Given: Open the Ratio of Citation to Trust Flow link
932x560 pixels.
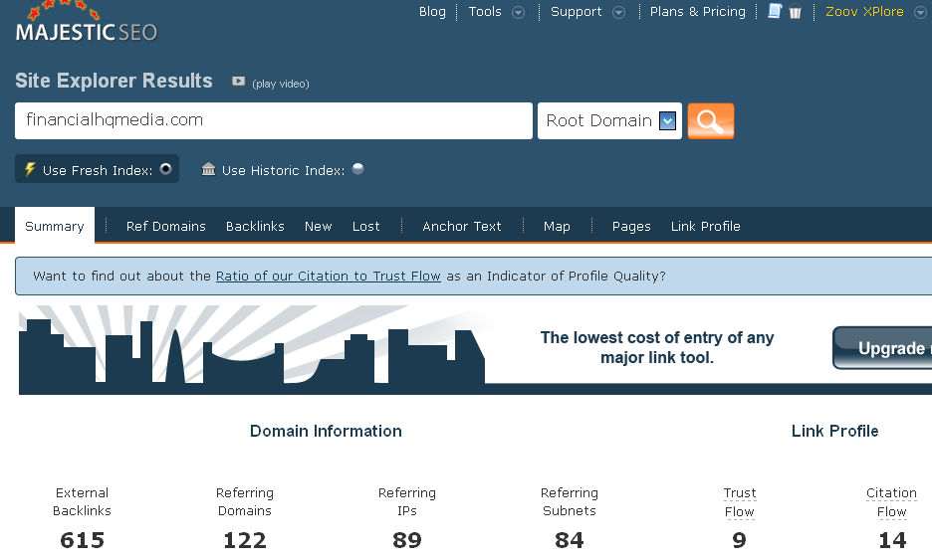Looking at the screenshot, I should [328, 277].
